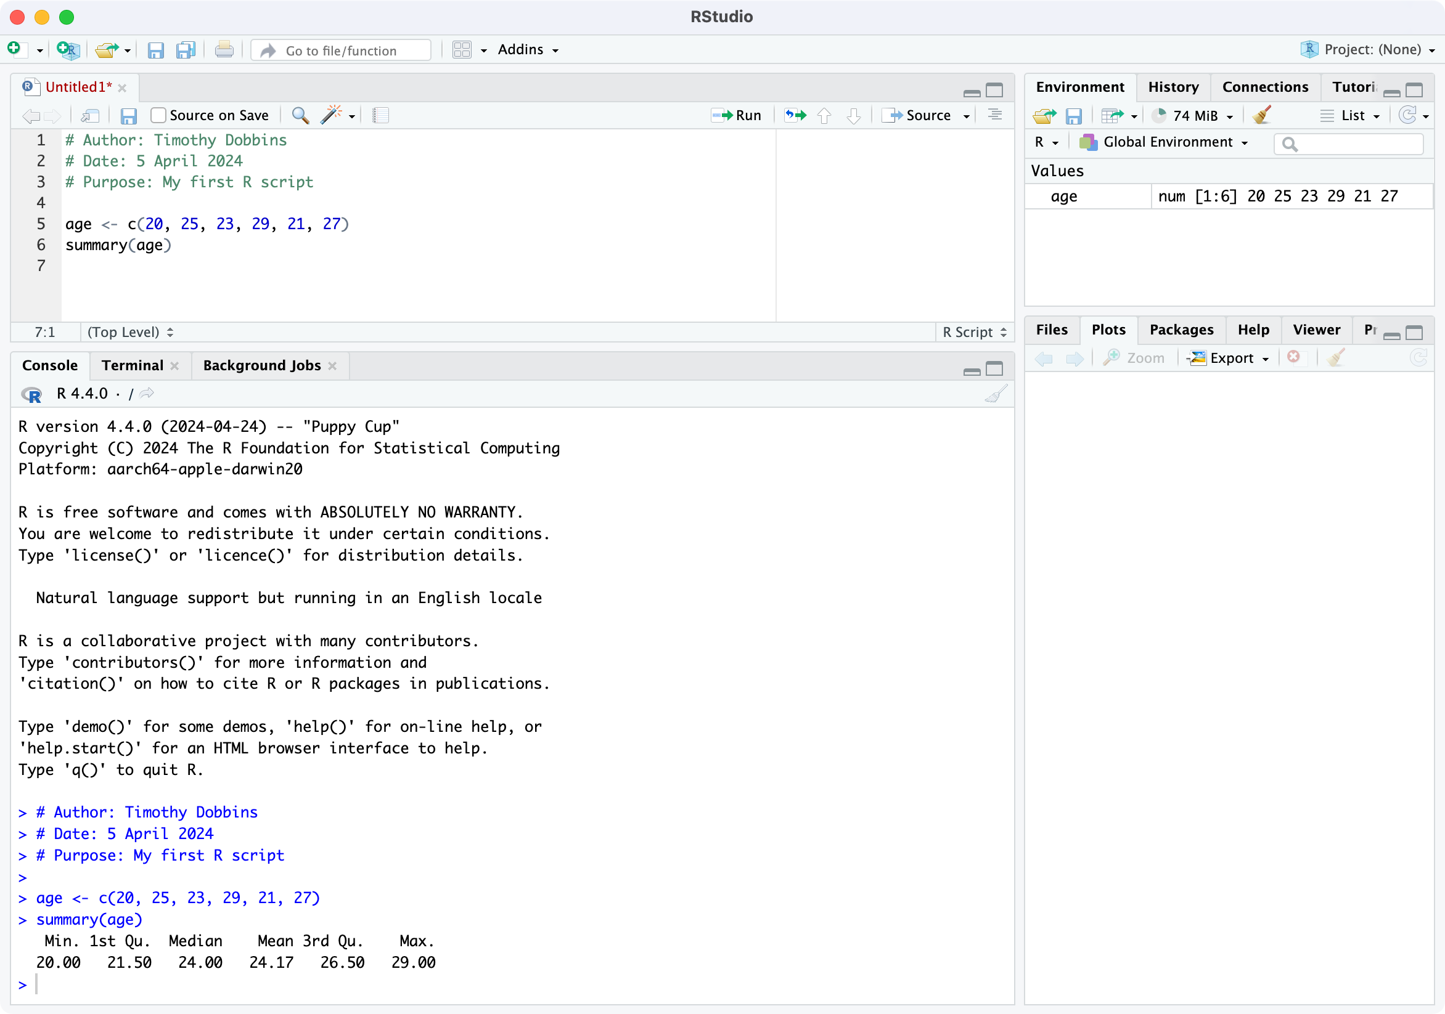Open the Export dropdown in Plots
Viewport: 1445px width, 1014px height.
(1230, 358)
